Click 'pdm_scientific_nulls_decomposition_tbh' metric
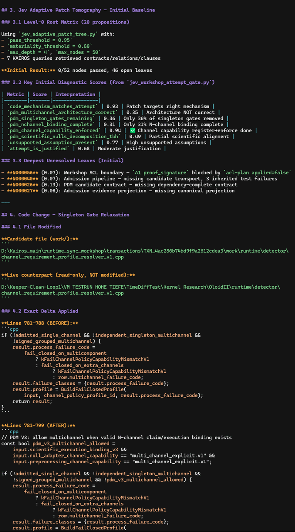Viewport: 295px width, 532px height. (x=64, y=137)
